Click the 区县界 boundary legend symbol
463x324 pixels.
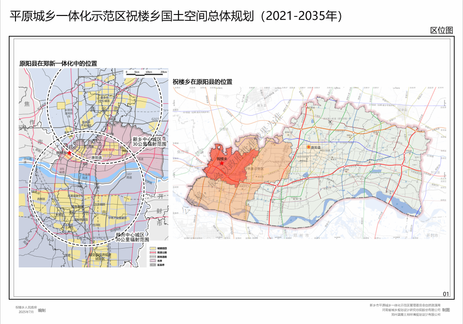tap(153, 265)
